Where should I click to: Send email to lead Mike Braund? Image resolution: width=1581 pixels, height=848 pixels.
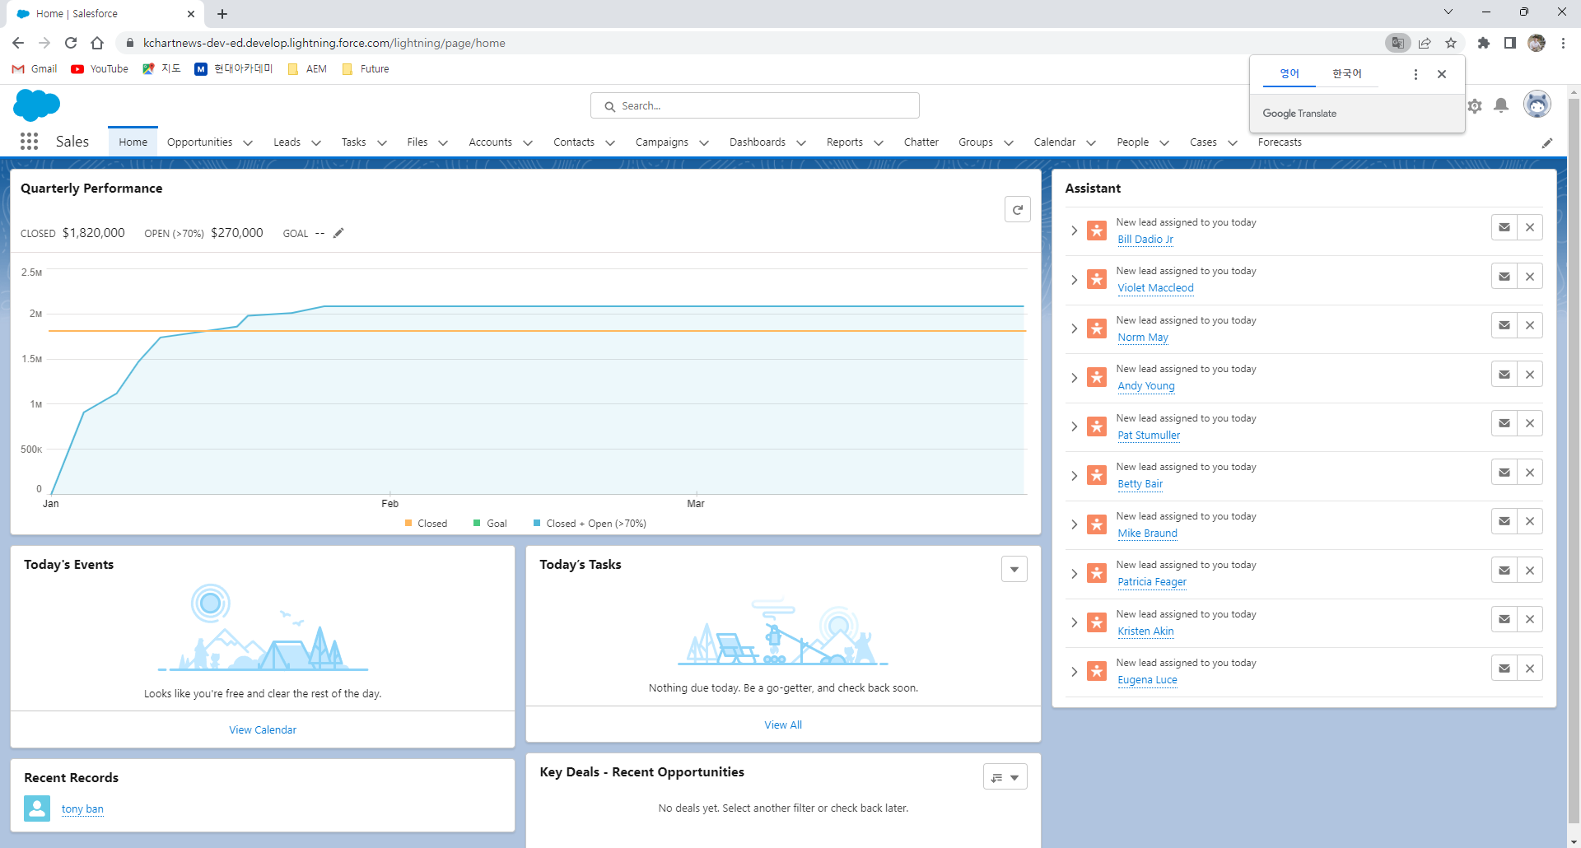1504,521
